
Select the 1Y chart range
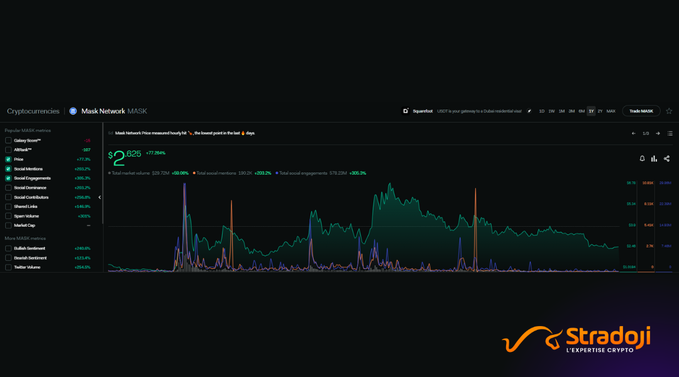(591, 111)
